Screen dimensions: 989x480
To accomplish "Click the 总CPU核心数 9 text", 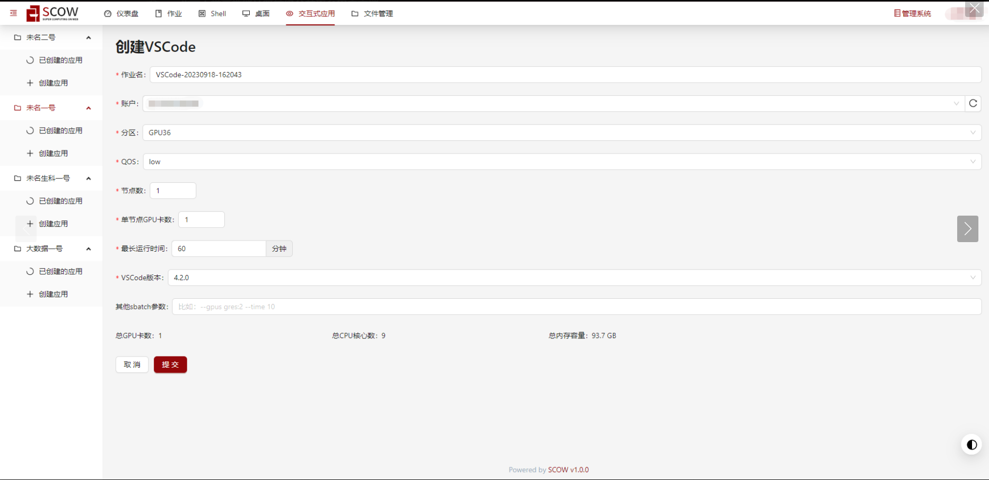I will pyautogui.click(x=359, y=336).
